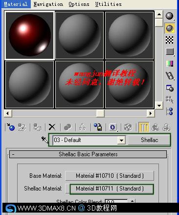Click sample slots scroll right arrow
The image size is (179, 215).
tap(151, 113)
